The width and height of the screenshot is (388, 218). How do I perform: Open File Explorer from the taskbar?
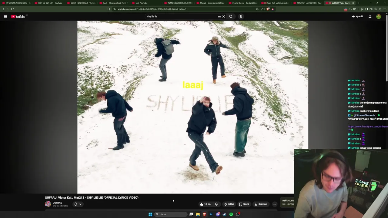198,214
